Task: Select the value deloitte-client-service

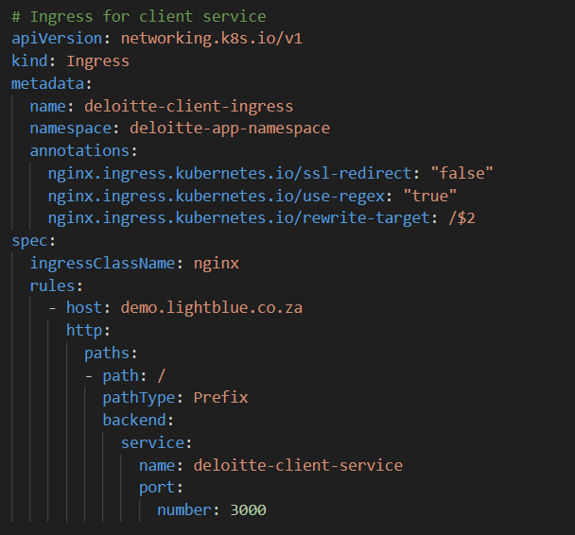Action: coord(298,466)
